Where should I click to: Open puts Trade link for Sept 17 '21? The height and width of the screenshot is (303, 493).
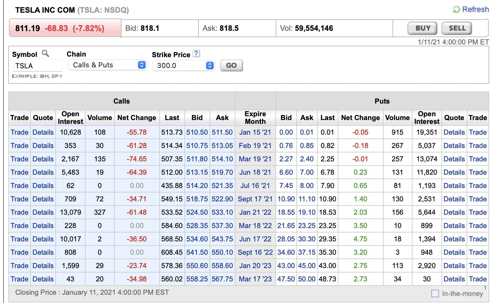pyautogui.click(x=478, y=199)
